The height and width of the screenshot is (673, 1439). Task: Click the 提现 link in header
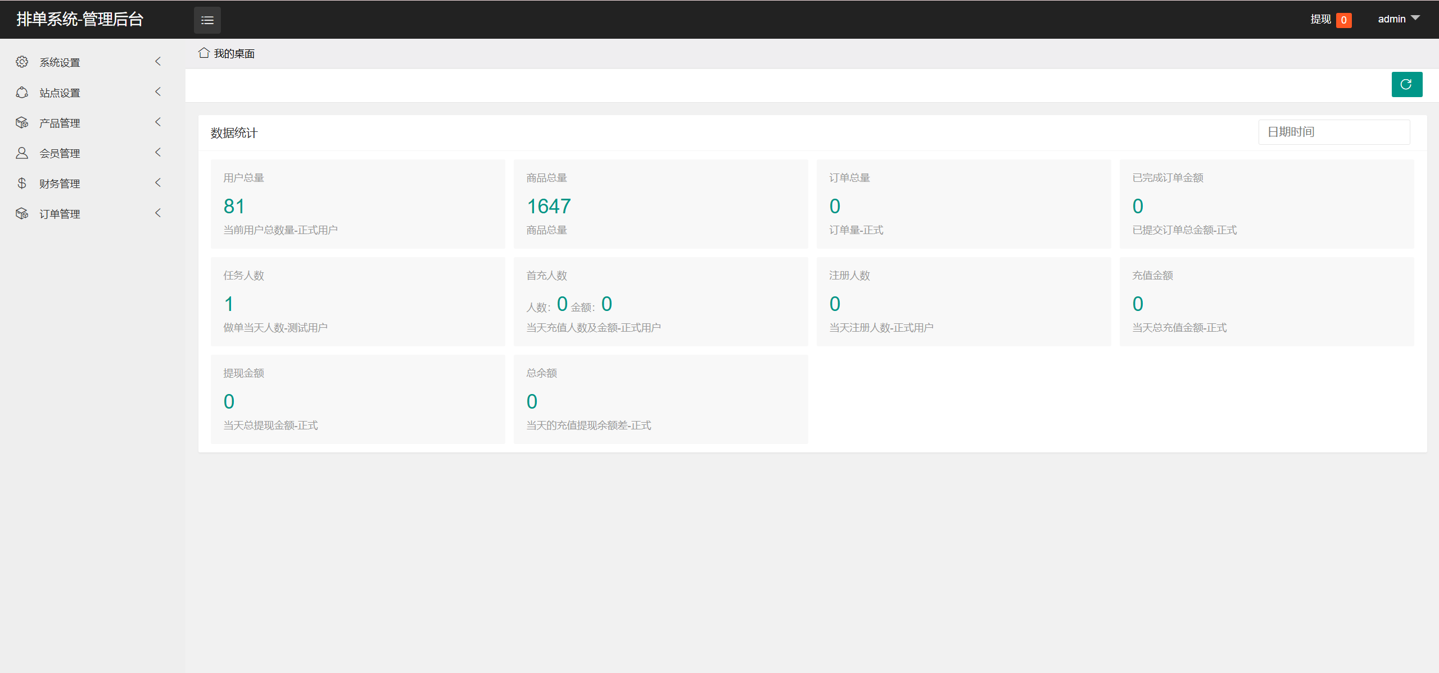pos(1320,19)
